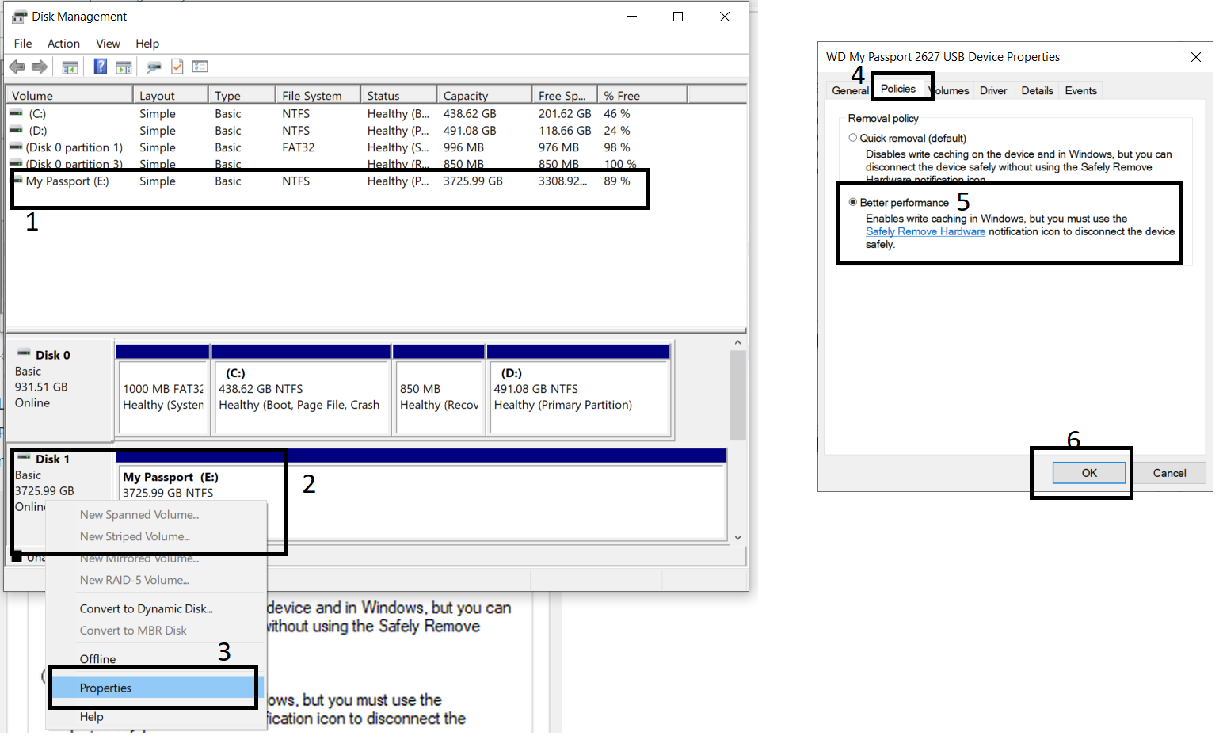
Task: Open the Help menu in menu bar
Action: (147, 44)
